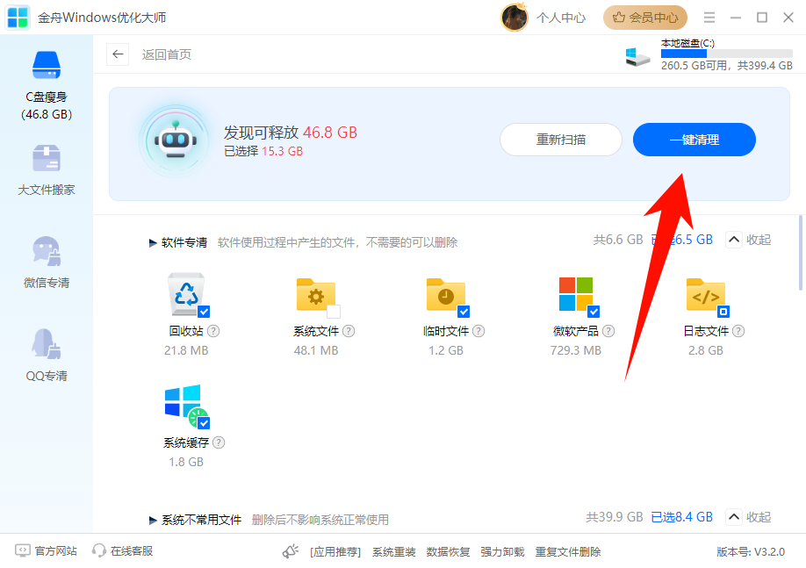Viewport: 806px width, 568px height.
Task: Switch to 会员中心
Action: click(x=644, y=17)
